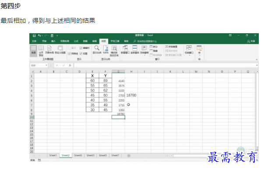
Task: Click cell H5 containing 18780
Action: [x=131, y=95]
